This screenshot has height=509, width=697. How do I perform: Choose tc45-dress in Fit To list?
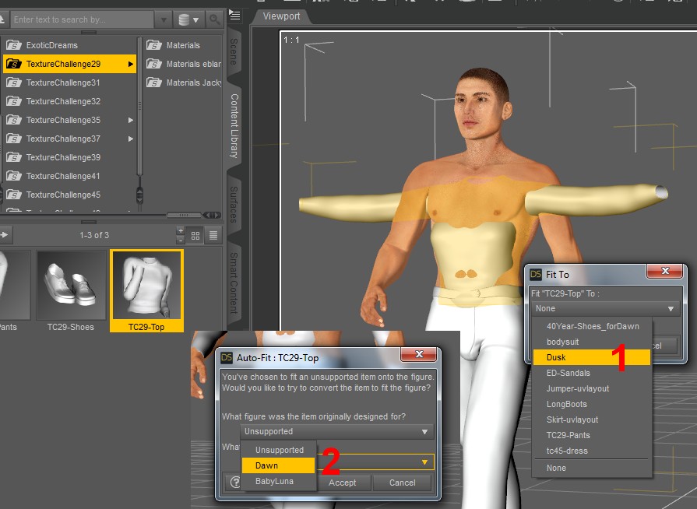[x=592, y=451]
